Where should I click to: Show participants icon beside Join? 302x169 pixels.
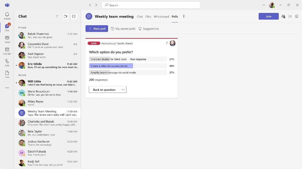283,17
